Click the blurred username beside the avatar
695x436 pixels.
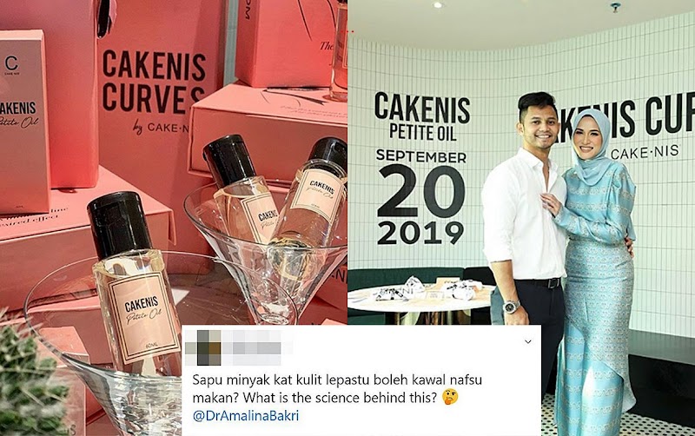tap(253, 347)
